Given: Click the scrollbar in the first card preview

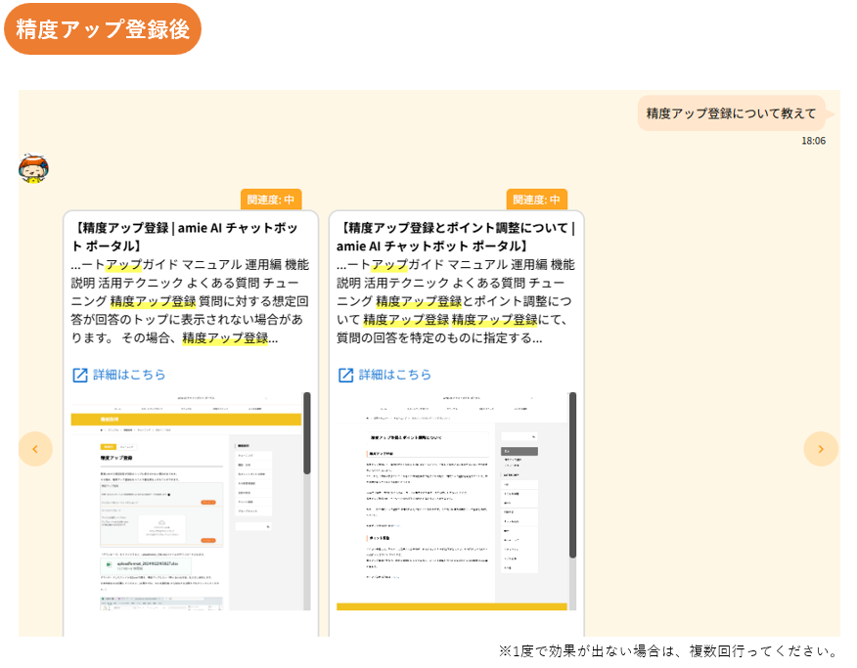Looking at the screenshot, I should click(x=306, y=435).
